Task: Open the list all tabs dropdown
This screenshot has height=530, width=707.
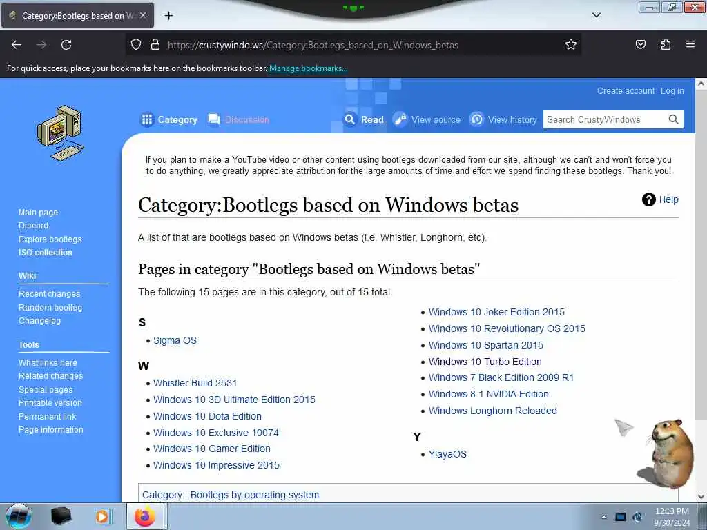Action: point(596,15)
